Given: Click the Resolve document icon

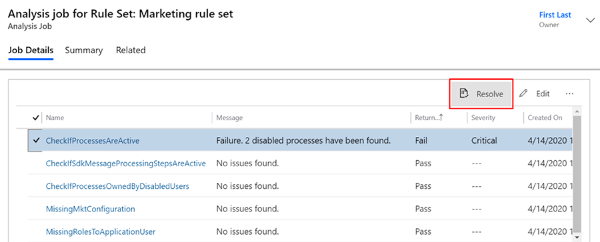Looking at the screenshot, I should click(464, 94).
